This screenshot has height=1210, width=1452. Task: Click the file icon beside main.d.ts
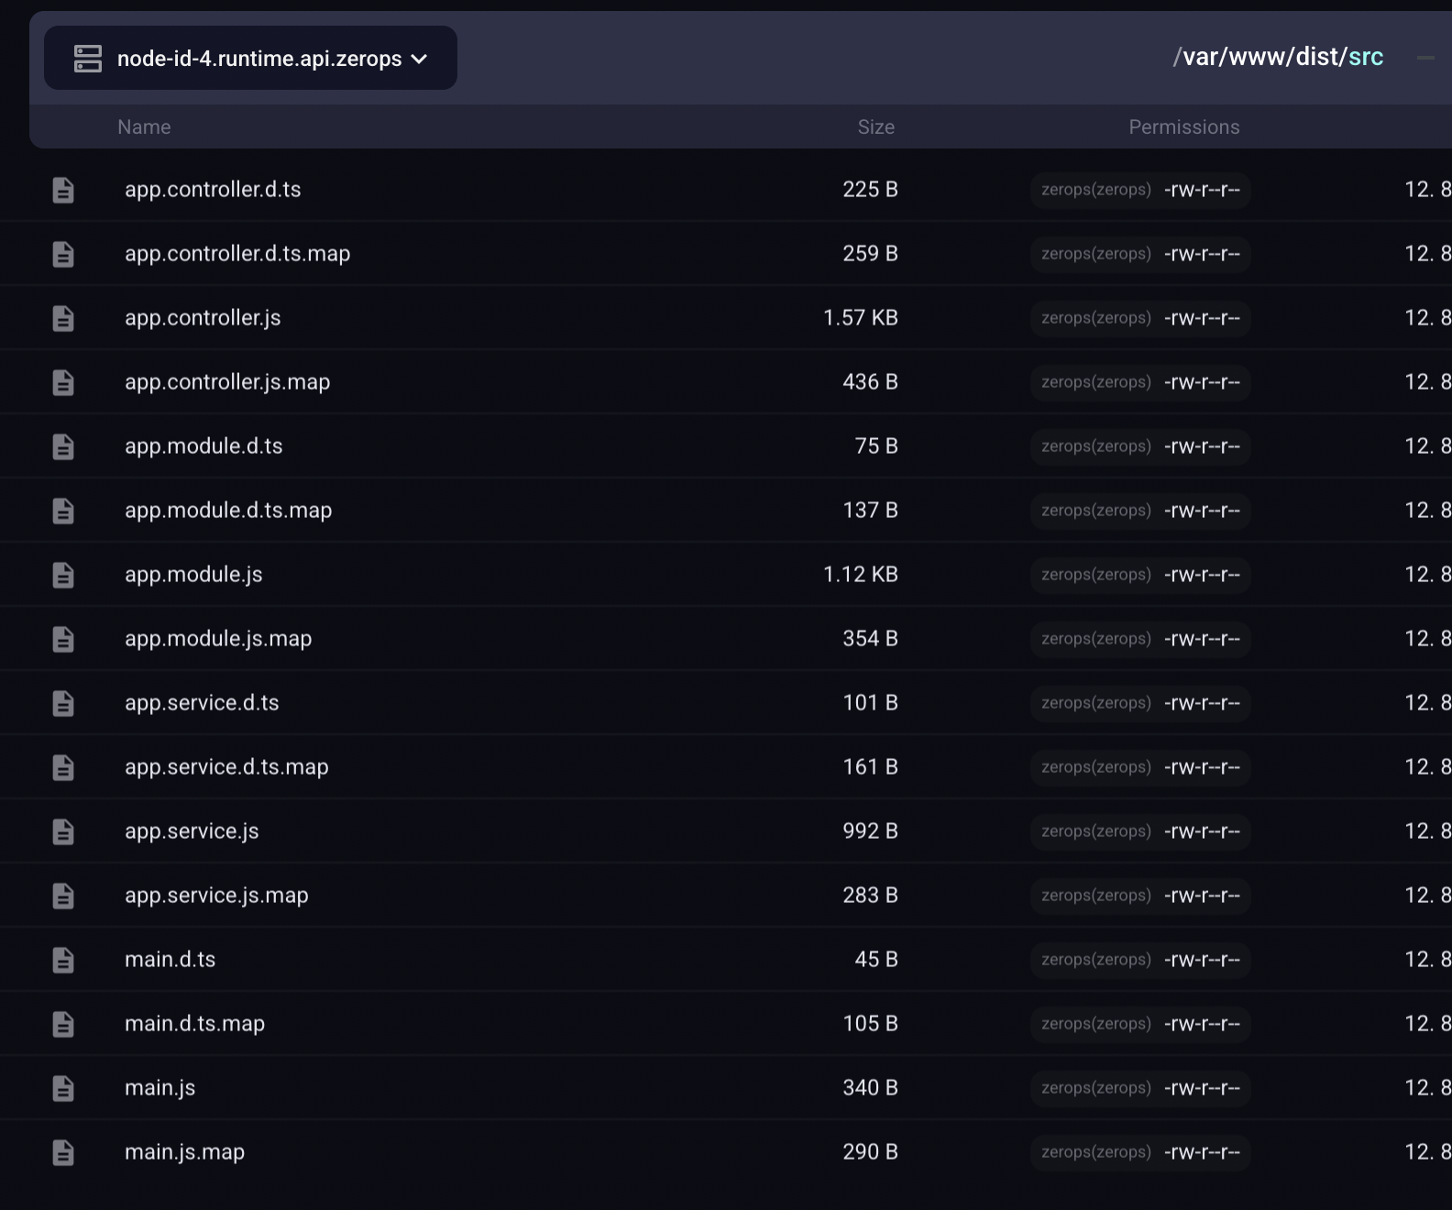[63, 960]
